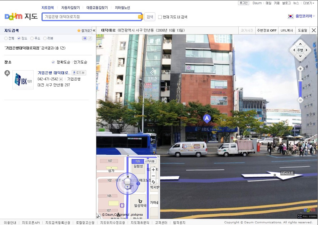Click the 일성약국 pharmacy icon on mini-map
The height and width of the screenshot is (225, 318).
(140, 201)
